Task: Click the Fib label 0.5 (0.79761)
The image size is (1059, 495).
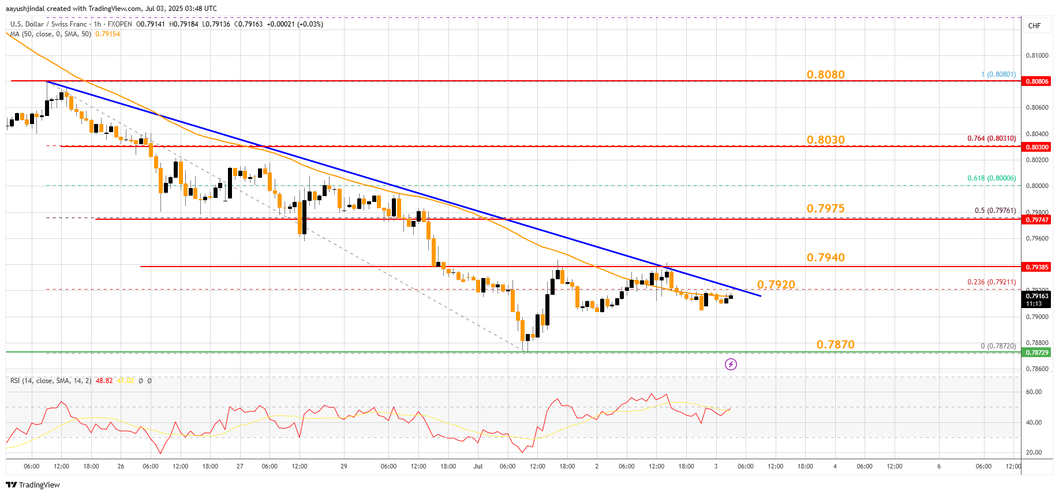Action: [x=996, y=211]
